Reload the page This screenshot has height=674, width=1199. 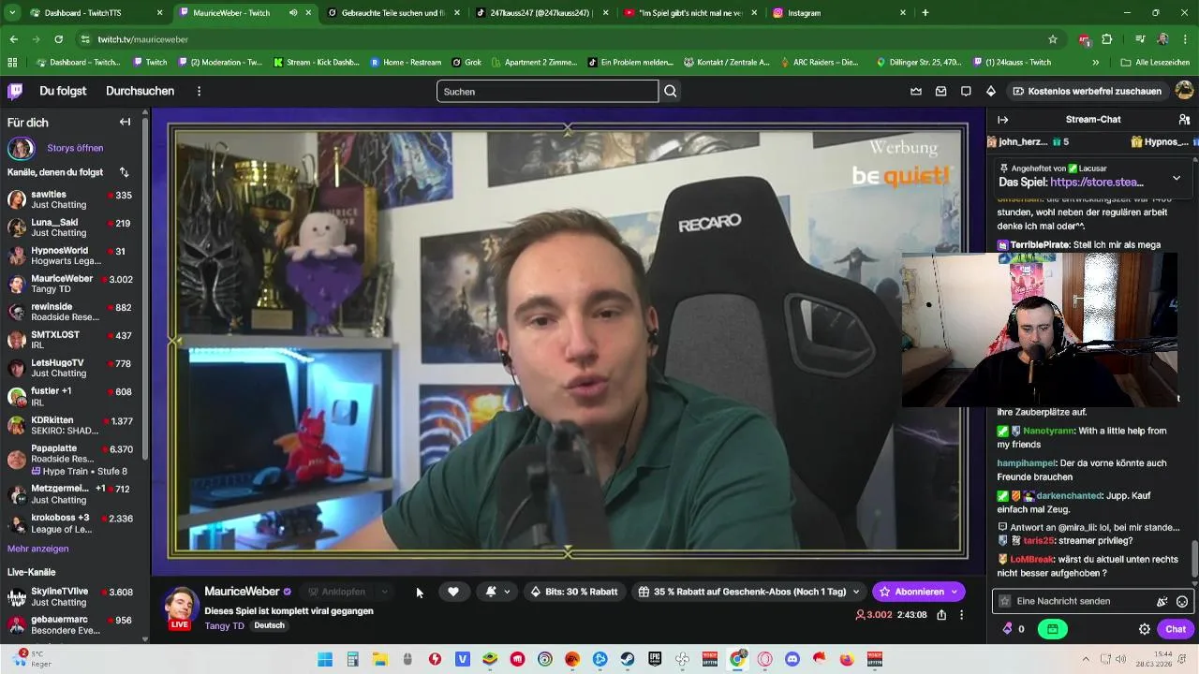pos(58,39)
